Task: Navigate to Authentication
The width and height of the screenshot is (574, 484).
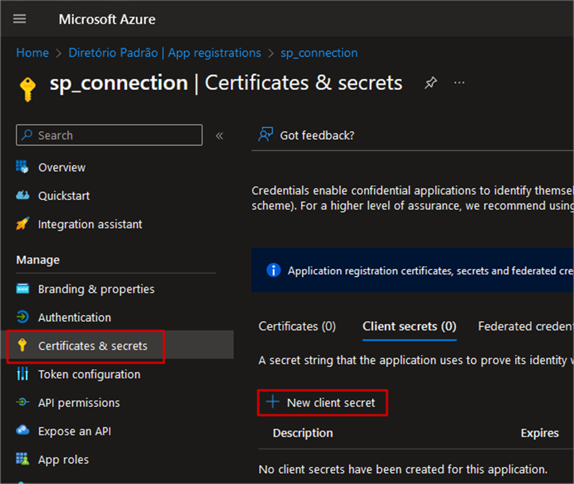Action: pyautogui.click(x=75, y=317)
